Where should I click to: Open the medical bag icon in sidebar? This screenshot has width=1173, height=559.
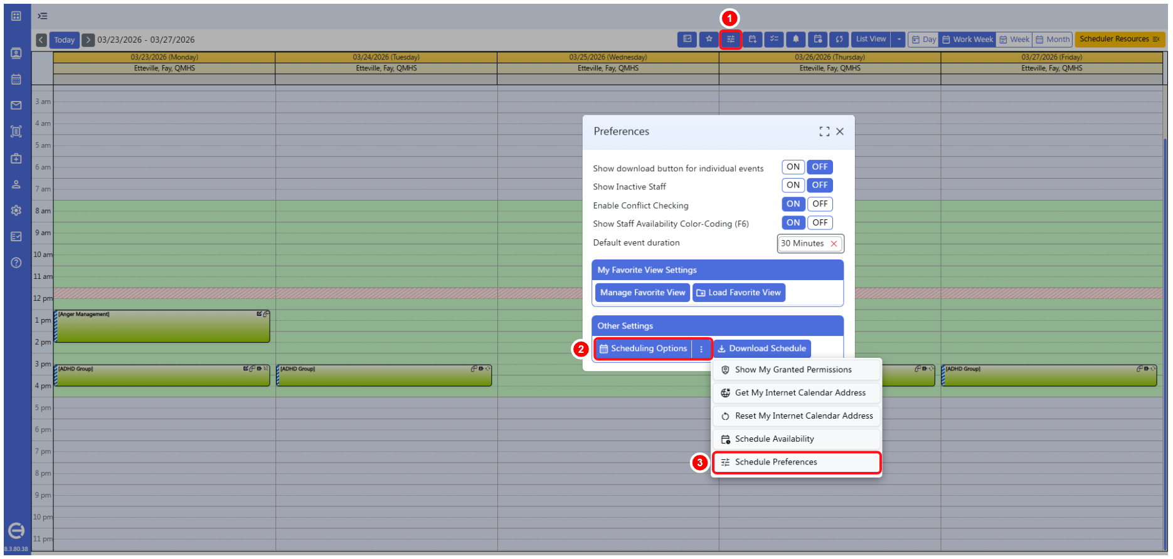[16, 159]
